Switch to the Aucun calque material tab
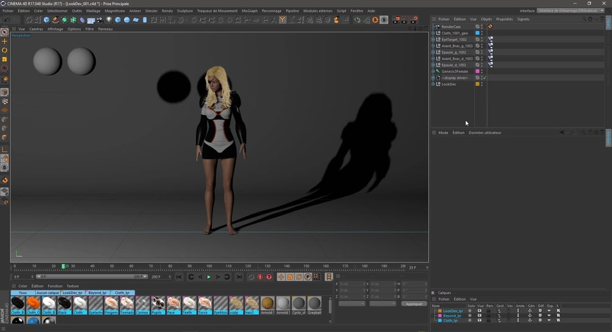 click(x=47, y=292)
